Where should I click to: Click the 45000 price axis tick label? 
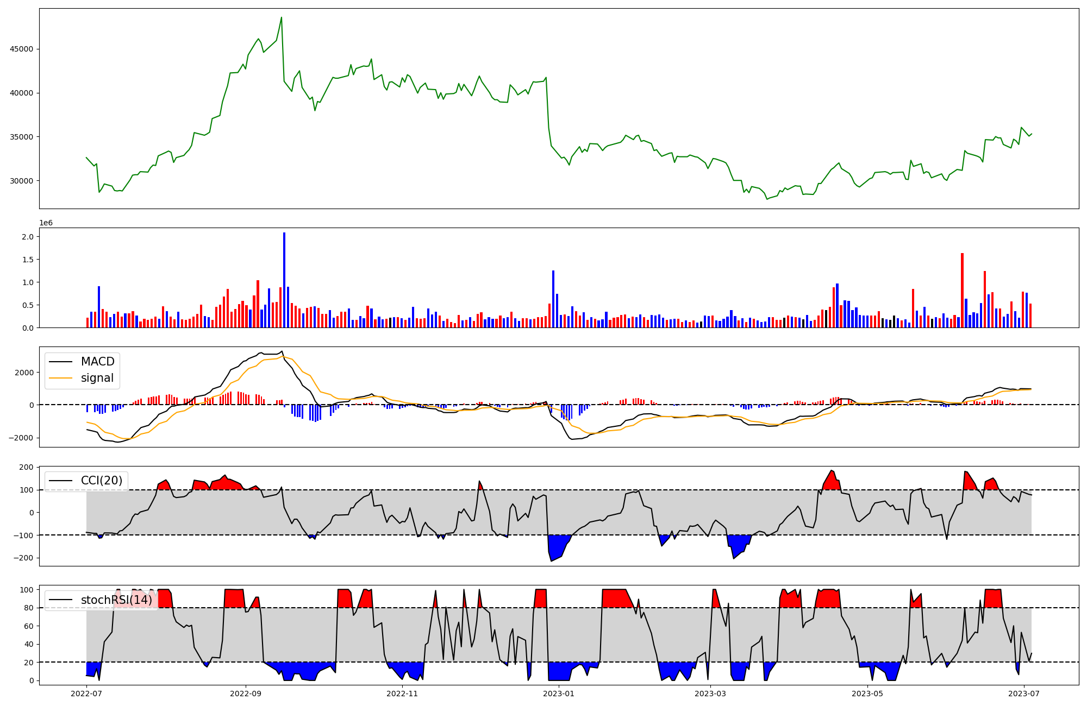click(x=21, y=49)
